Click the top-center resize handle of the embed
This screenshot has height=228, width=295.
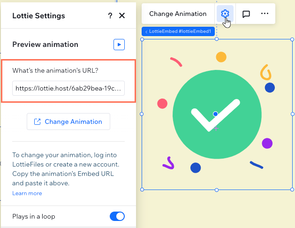[217, 39]
